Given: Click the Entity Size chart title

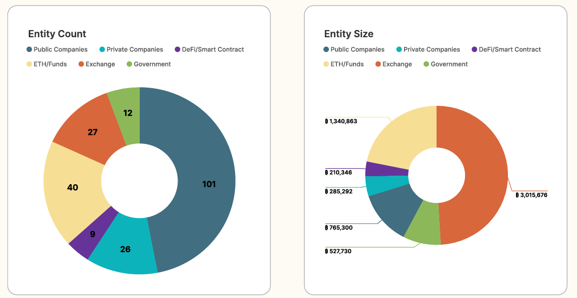Looking at the screenshot, I should tap(349, 34).
